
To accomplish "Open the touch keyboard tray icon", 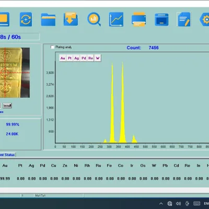I will click(196, 203).
